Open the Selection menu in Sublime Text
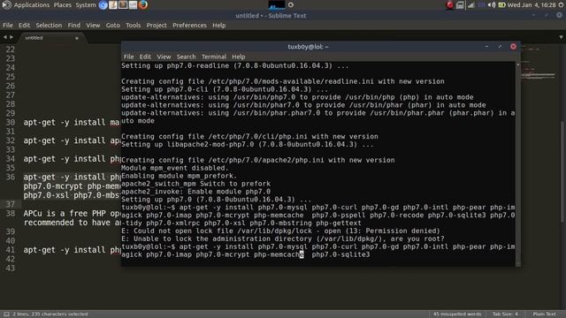Image resolution: width=566 pixels, height=318 pixels. (49, 26)
